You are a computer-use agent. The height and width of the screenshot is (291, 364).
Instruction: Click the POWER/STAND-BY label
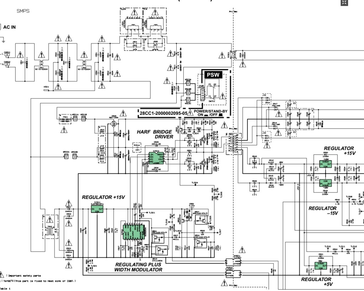(210, 111)
